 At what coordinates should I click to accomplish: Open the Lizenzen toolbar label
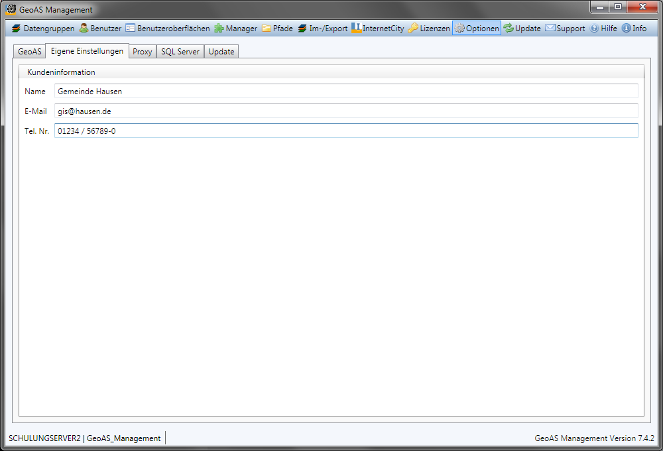pos(435,29)
